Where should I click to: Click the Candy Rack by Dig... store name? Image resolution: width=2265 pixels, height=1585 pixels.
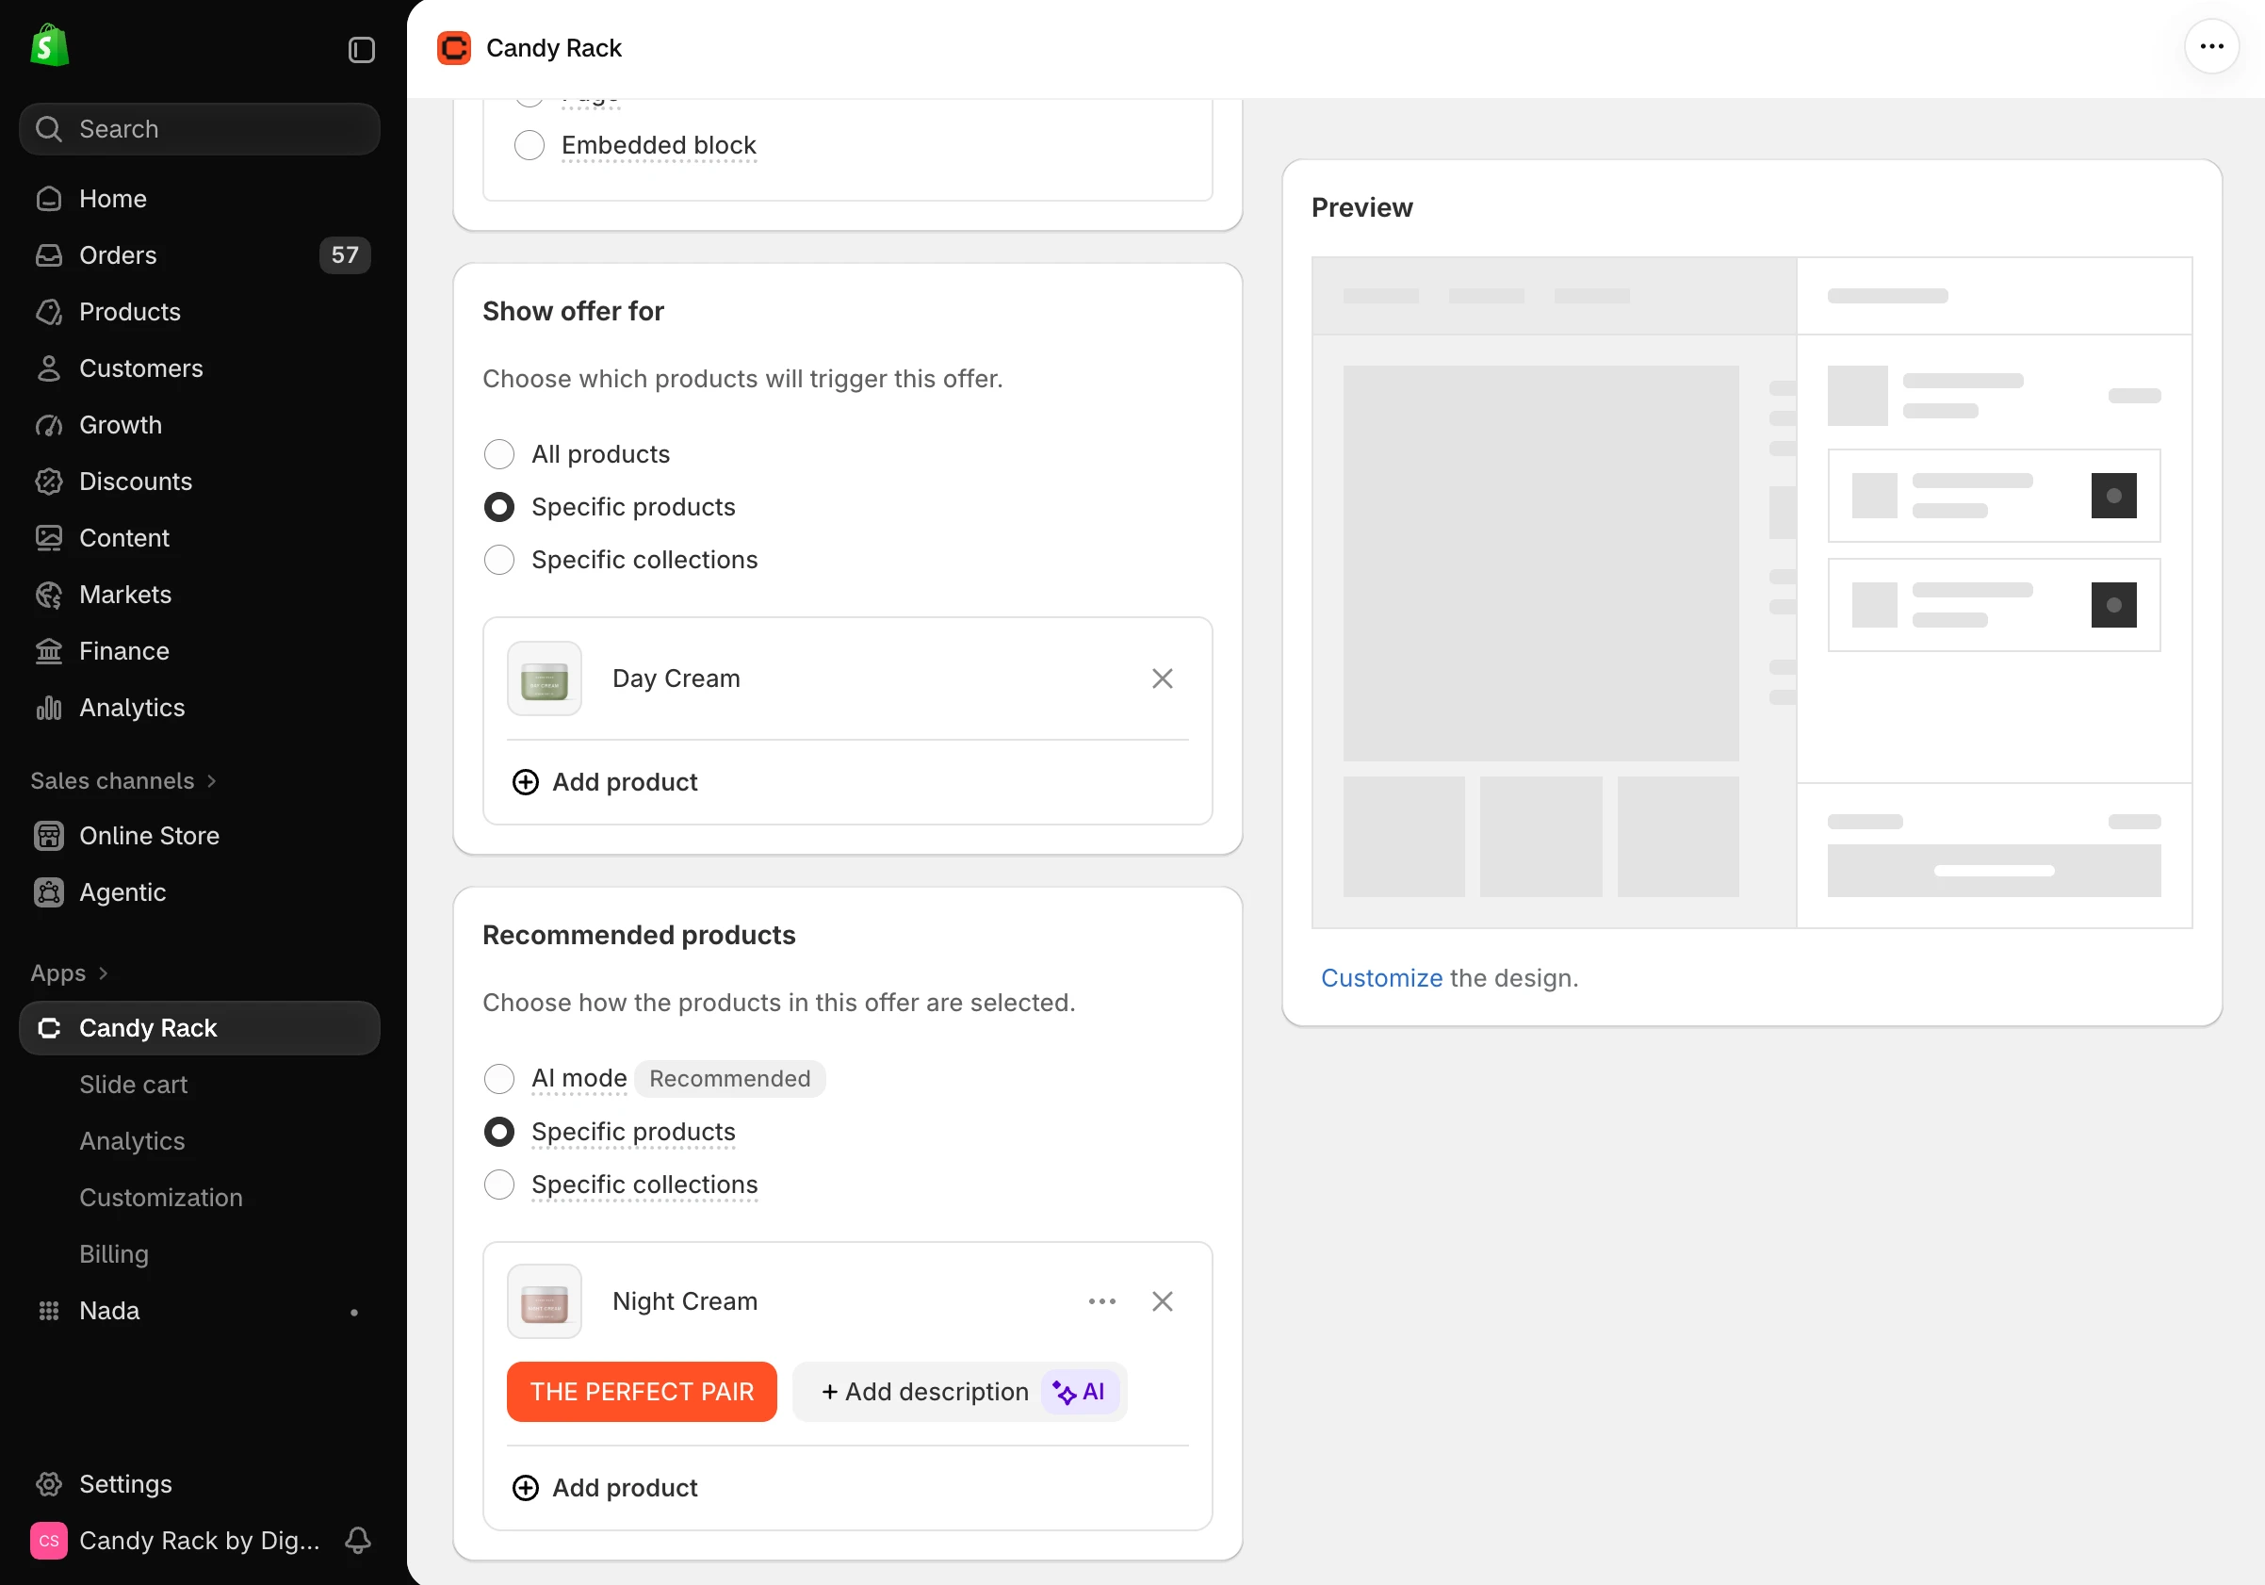pyautogui.click(x=200, y=1541)
